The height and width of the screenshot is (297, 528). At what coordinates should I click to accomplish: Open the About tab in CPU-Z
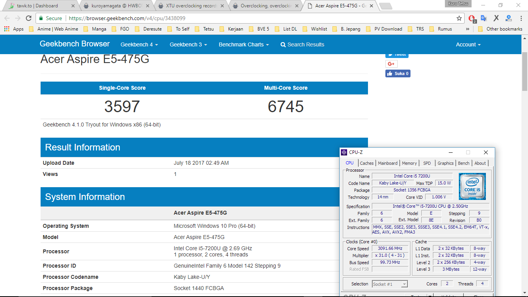480,163
